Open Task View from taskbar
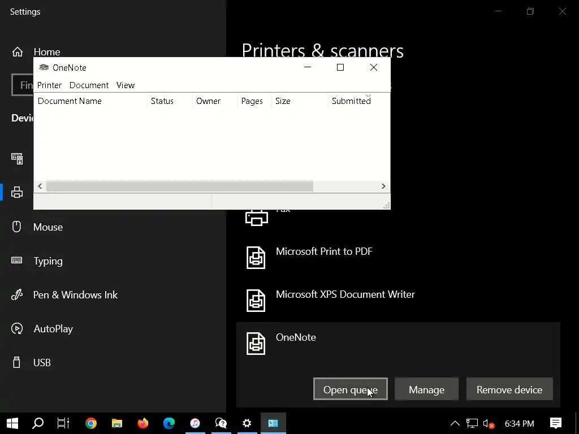This screenshot has width=579, height=434. click(63, 423)
